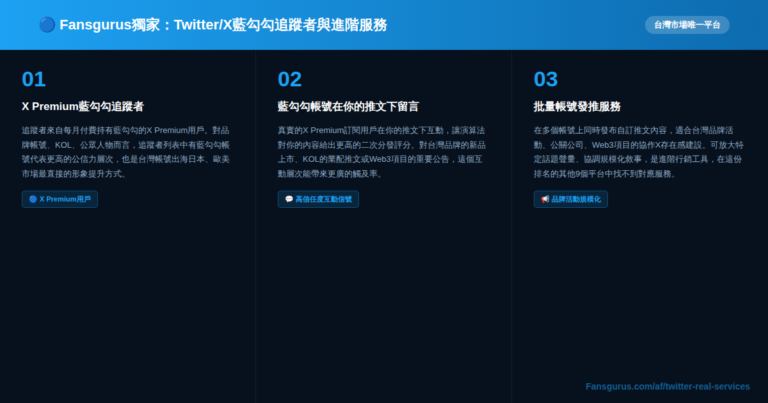Click the circular logo left of the page title

pos(47,24)
